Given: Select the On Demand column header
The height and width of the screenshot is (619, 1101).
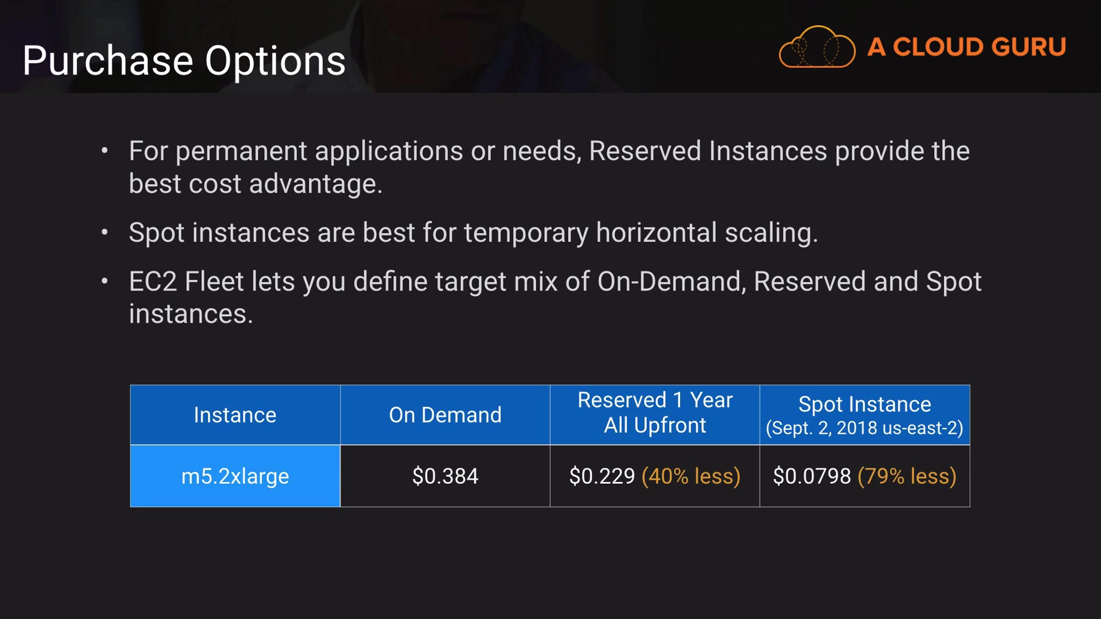Looking at the screenshot, I should 445,415.
